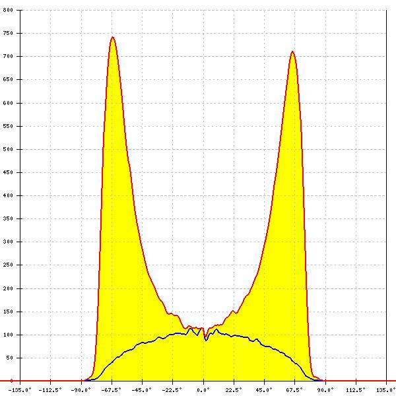
Task: Click the 350 y-axis label
Action: 8,218
